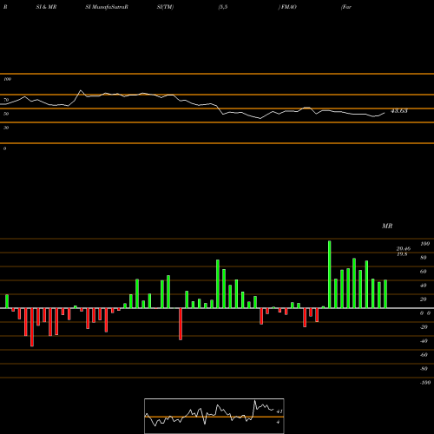The image size is (434, 434).
Task: Click the 'SI & MR' header text
Action: click(x=46, y=7)
